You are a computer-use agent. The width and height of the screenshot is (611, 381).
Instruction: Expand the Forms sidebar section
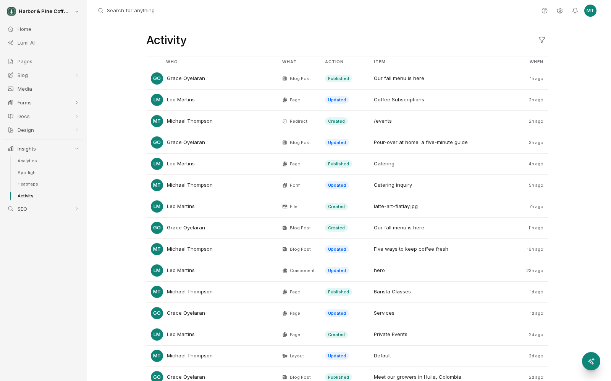coord(77,102)
